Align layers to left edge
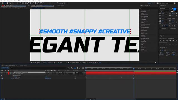 [x=160, y=41]
